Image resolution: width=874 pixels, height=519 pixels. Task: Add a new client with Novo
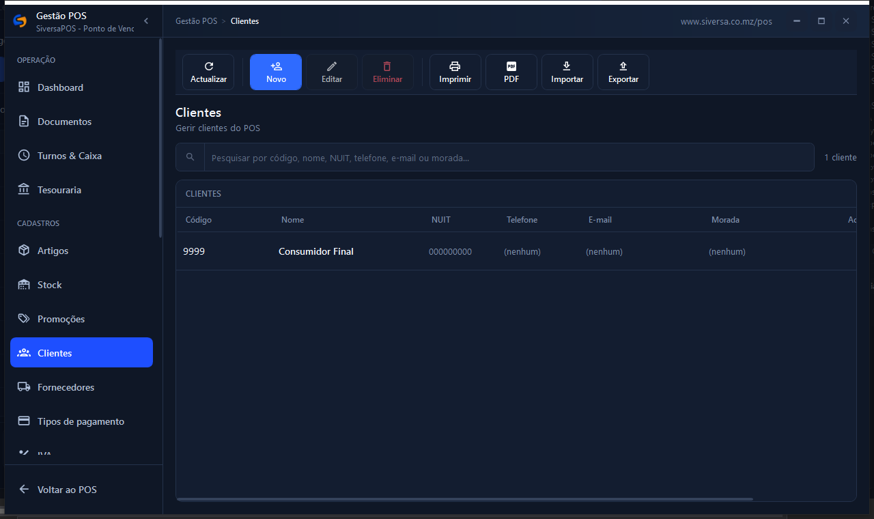tap(276, 72)
